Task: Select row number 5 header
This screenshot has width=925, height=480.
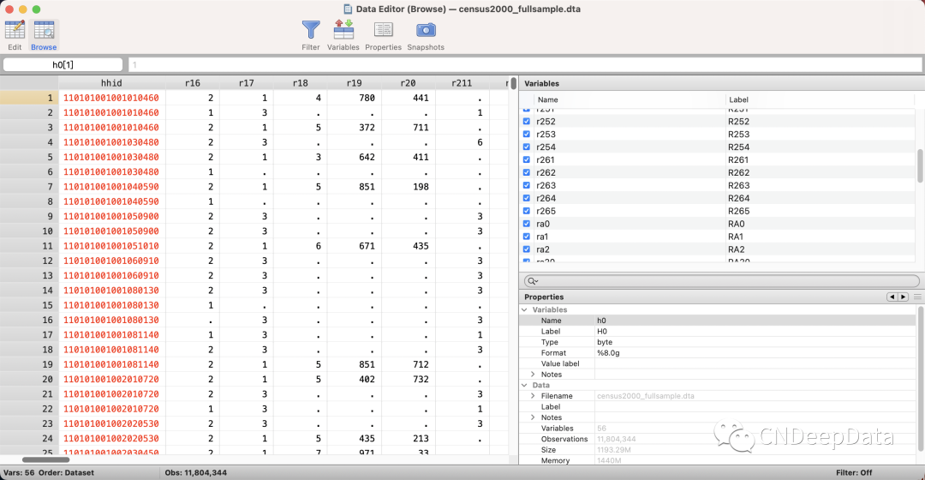Action: click(29, 157)
